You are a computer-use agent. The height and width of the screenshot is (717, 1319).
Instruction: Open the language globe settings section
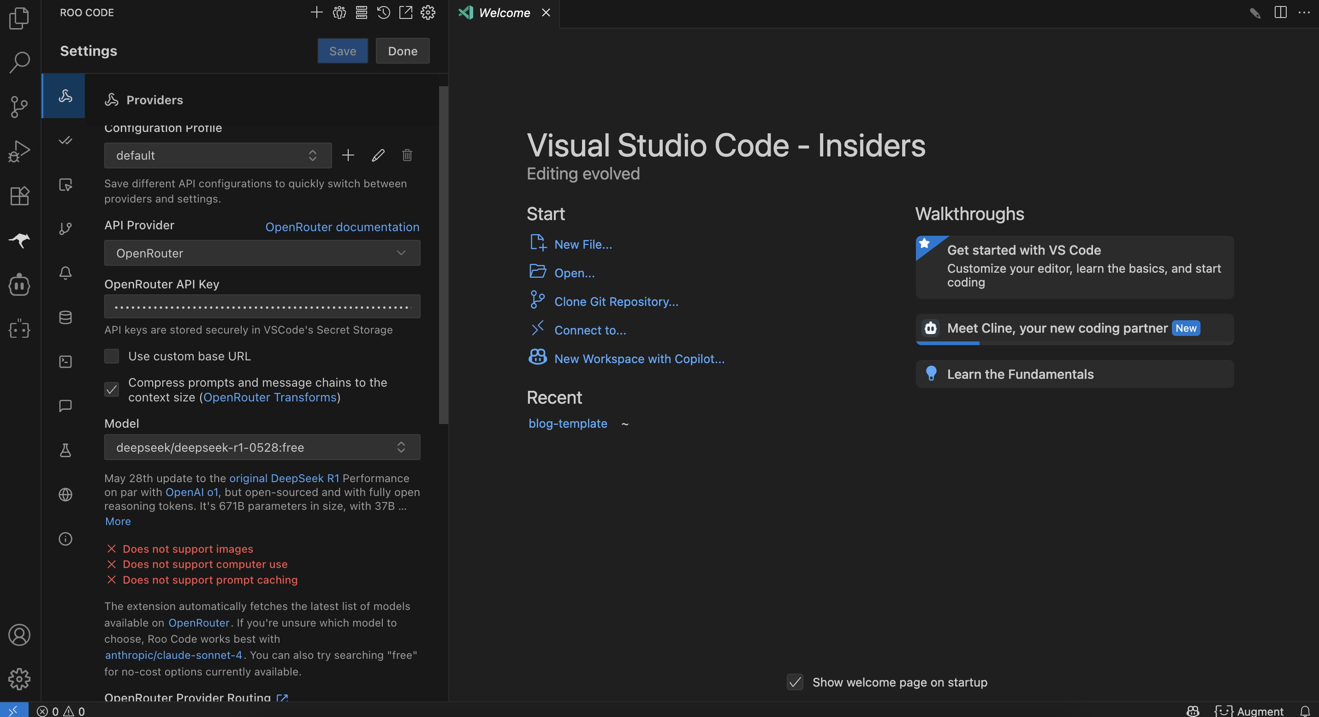[65, 495]
